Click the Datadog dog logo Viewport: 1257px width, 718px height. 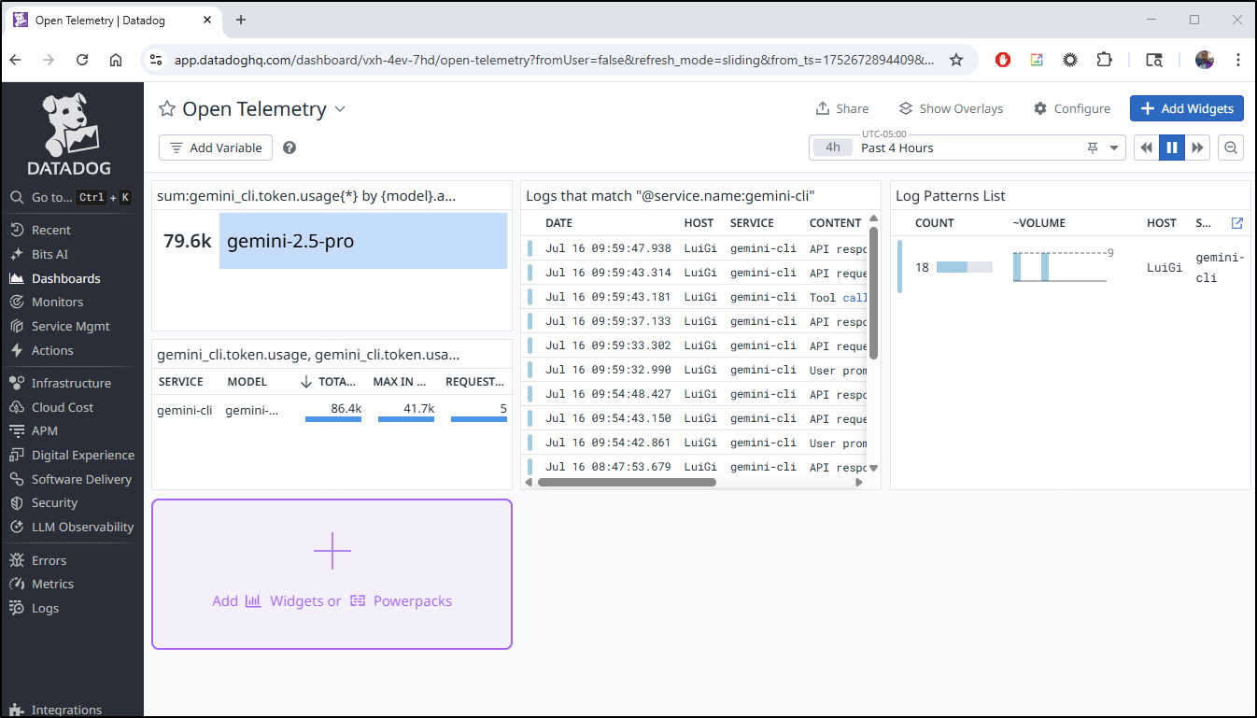pos(68,134)
